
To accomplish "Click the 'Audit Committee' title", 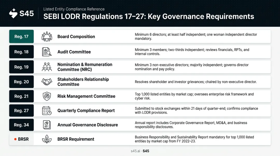I will tap(74, 52).
